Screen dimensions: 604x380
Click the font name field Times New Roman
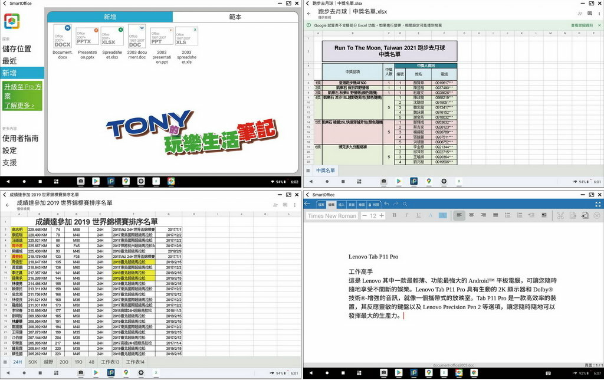click(x=332, y=216)
